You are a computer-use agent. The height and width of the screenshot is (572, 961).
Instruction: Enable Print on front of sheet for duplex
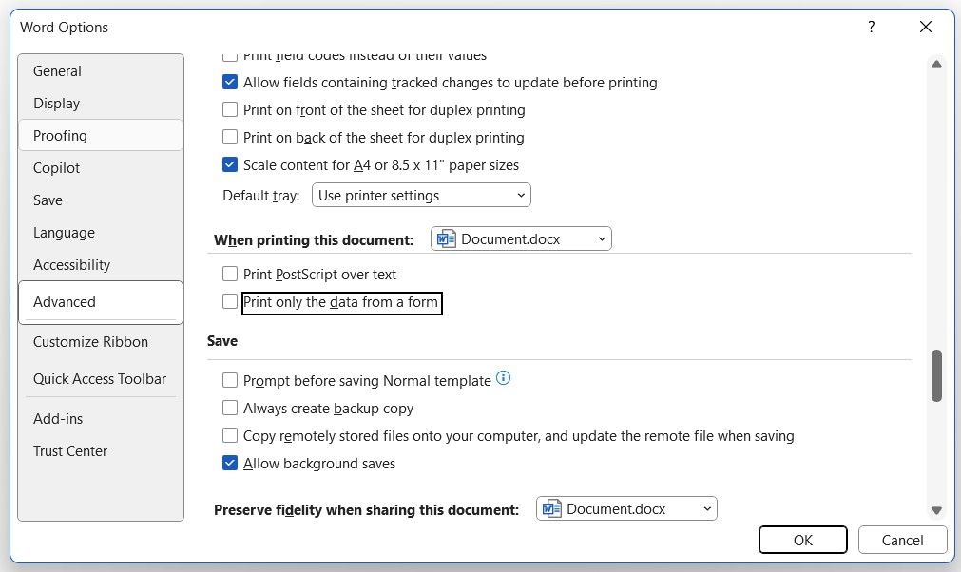(x=230, y=110)
